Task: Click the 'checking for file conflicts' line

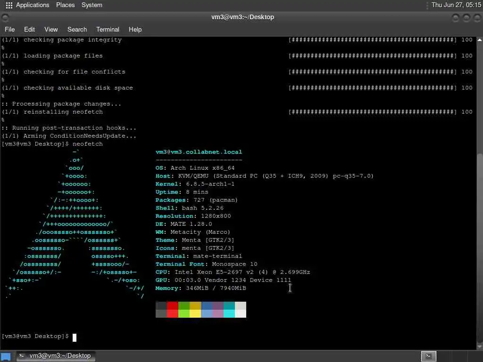Action: coord(64,72)
